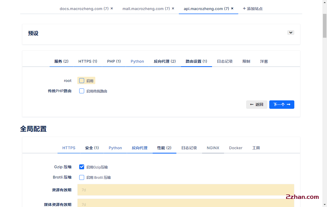Open the 服务 (2) preset tab

click(61, 61)
